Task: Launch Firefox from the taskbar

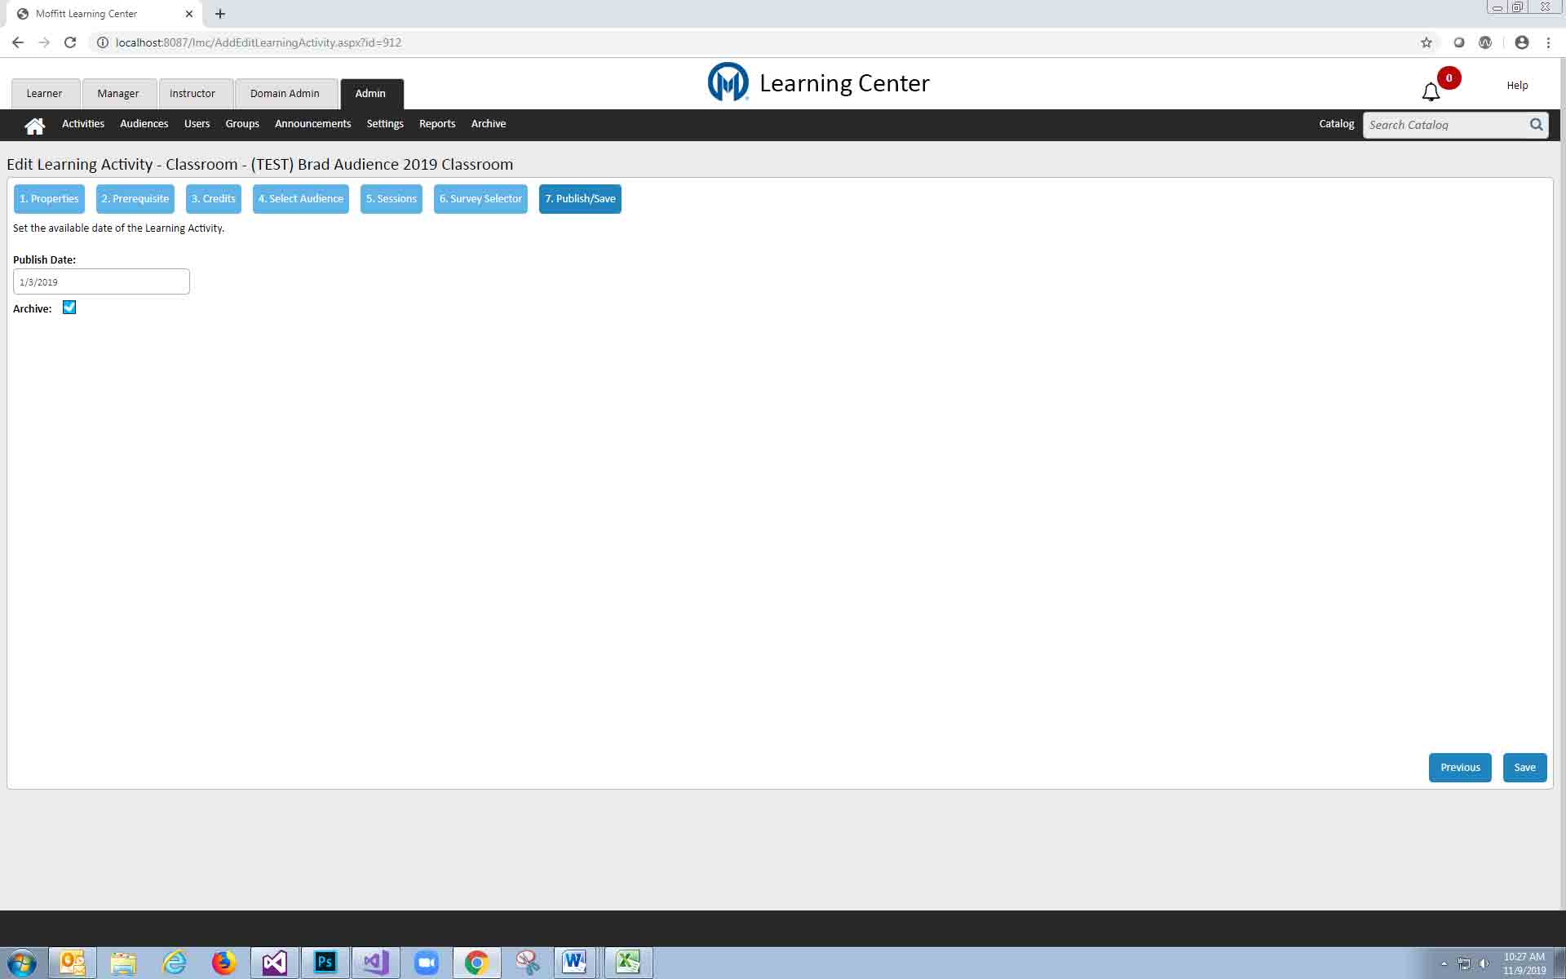Action: (223, 962)
